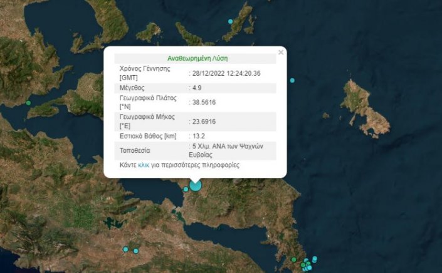Click the latitude value 38.5616
The width and height of the screenshot is (442, 273).
click(x=204, y=102)
